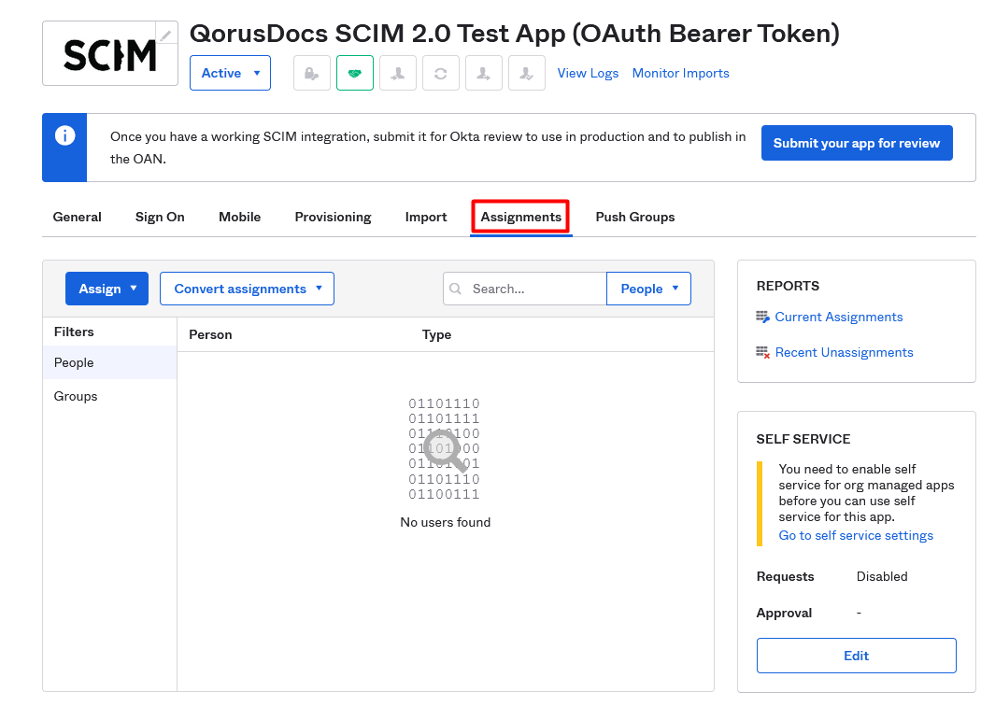
Task: Expand the Convert assignments dropdown
Action: 247,289
